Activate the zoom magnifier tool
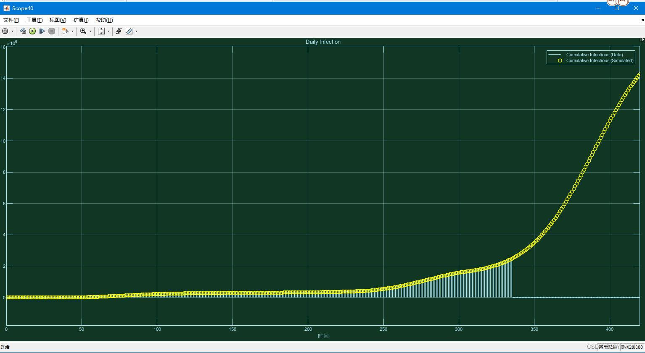The height and width of the screenshot is (353, 645). pyautogui.click(x=83, y=31)
